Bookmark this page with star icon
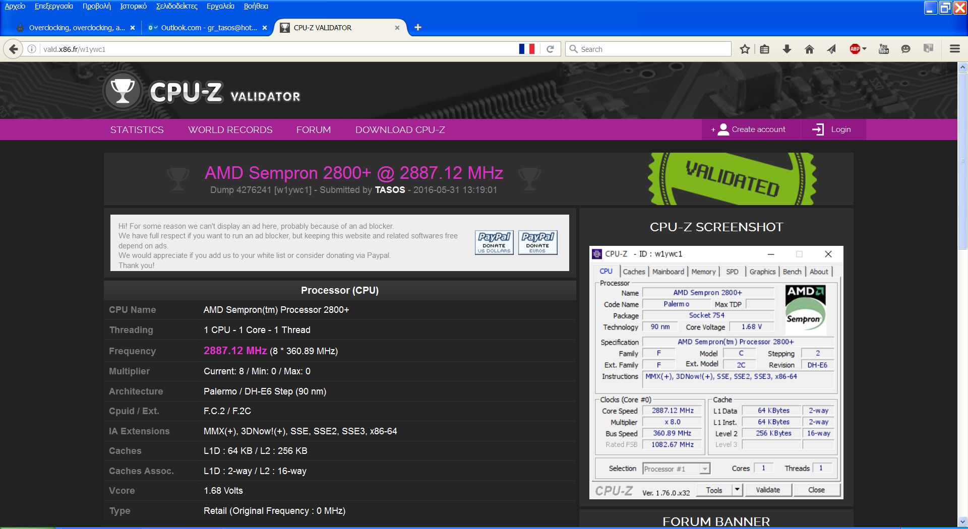This screenshot has width=968, height=529. (x=745, y=49)
